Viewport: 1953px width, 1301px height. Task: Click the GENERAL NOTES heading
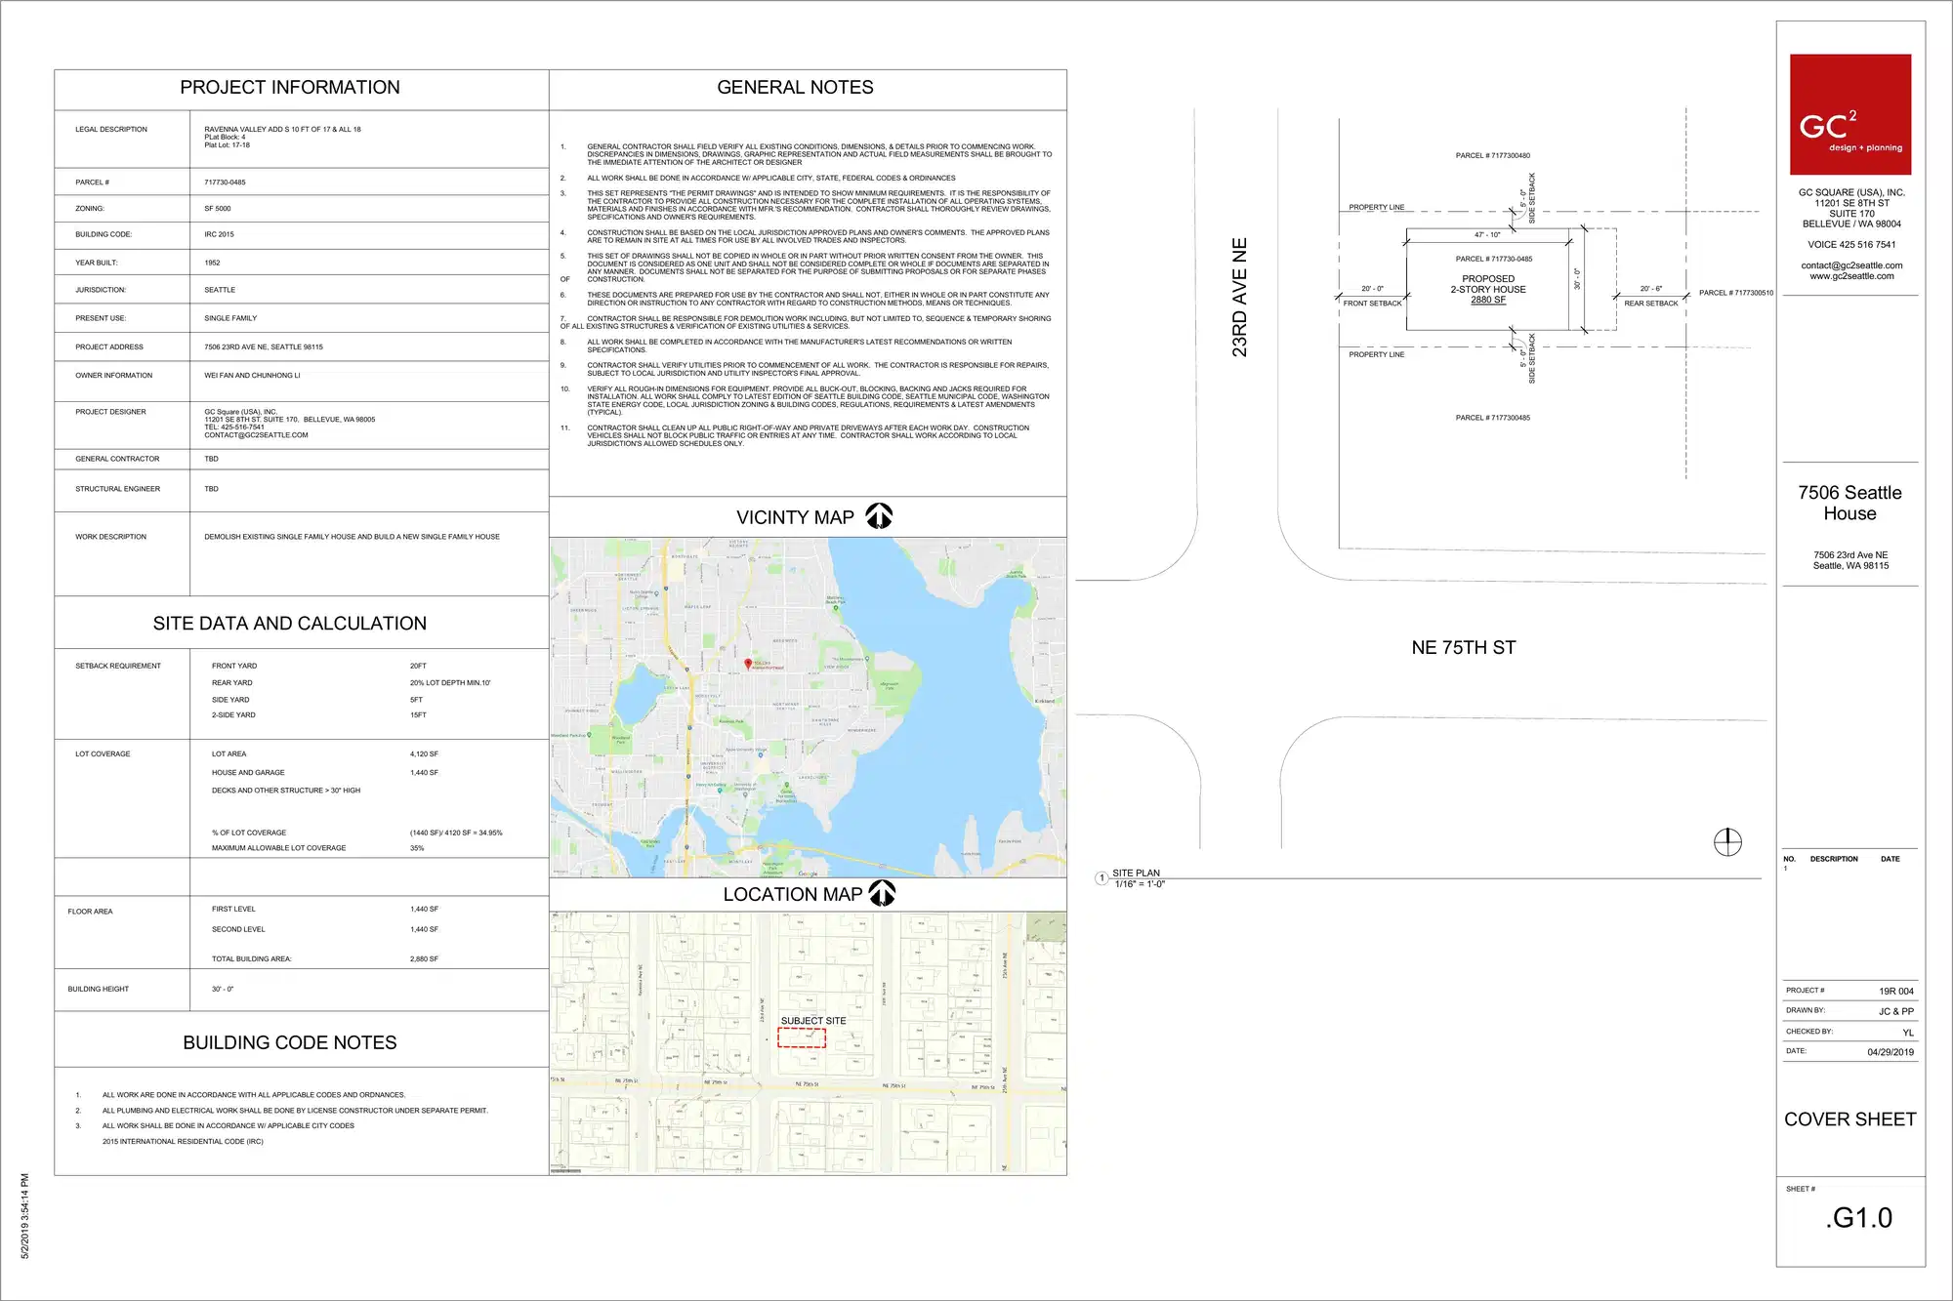795,87
